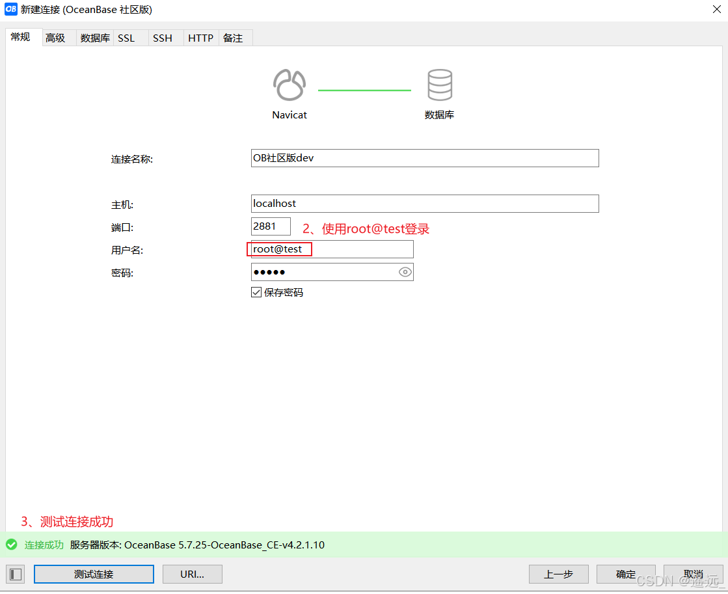Toggle the sidebar panel icon at bottom left

pyautogui.click(x=16, y=574)
